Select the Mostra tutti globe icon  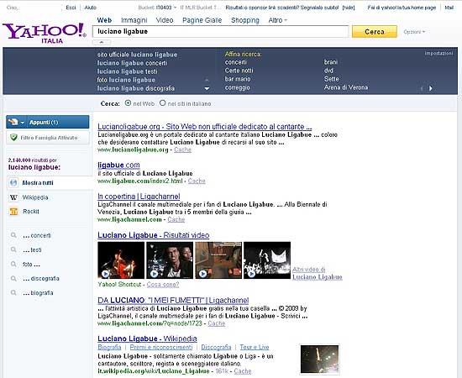pos(13,182)
